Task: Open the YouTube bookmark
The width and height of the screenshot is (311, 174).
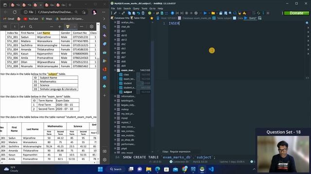Action: (31, 19)
